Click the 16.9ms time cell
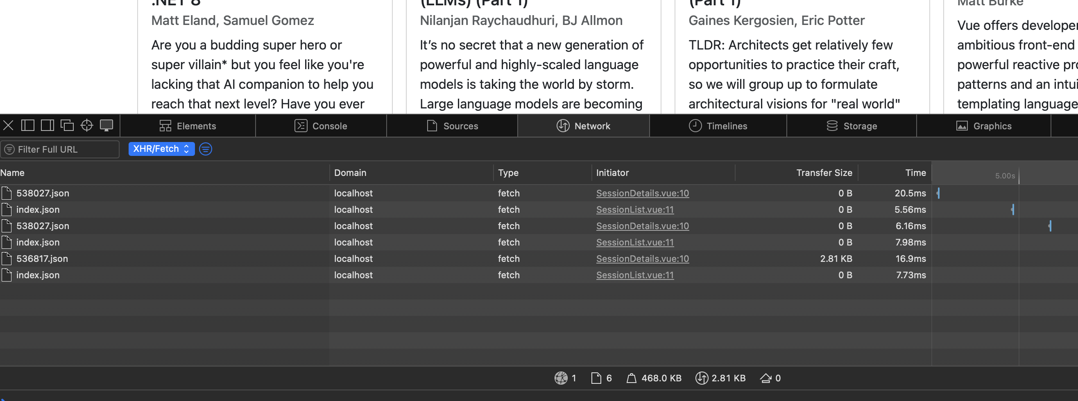The image size is (1078, 401). pos(910,259)
